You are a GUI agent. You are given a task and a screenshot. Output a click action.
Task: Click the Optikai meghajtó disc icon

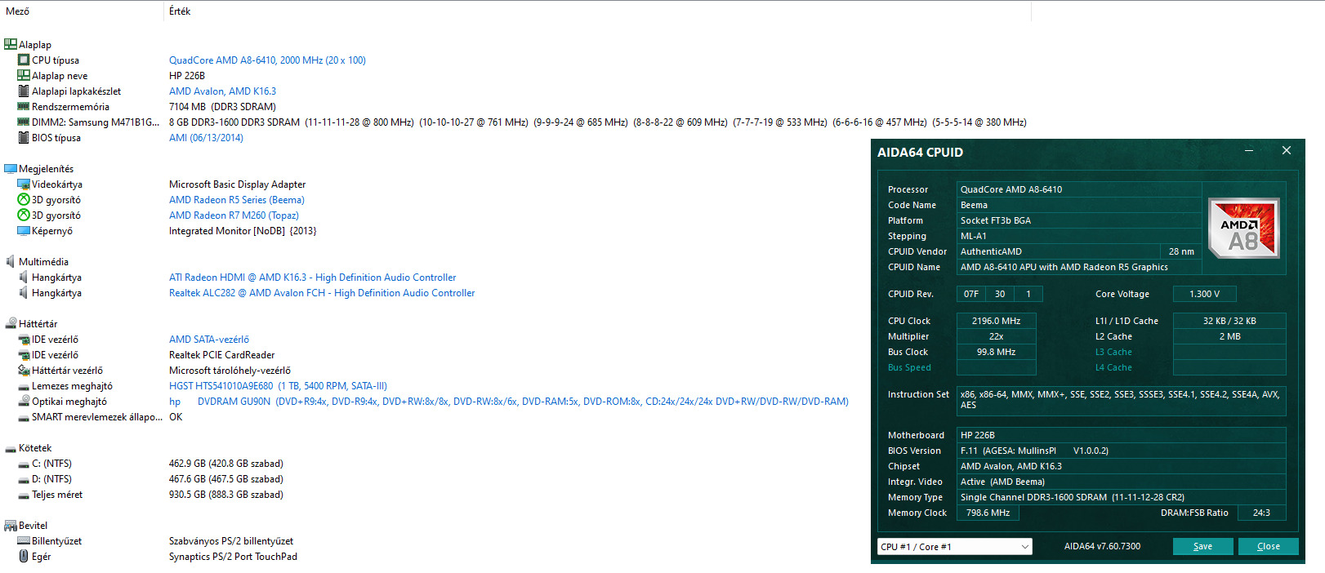click(x=24, y=401)
